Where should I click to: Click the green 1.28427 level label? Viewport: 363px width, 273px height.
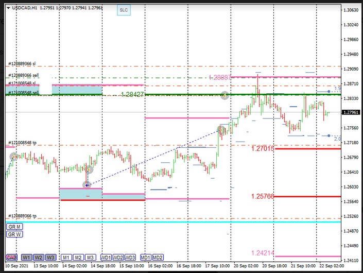(x=132, y=94)
